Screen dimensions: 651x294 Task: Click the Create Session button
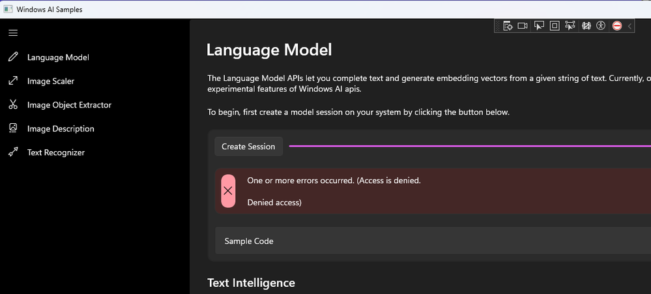(248, 147)
